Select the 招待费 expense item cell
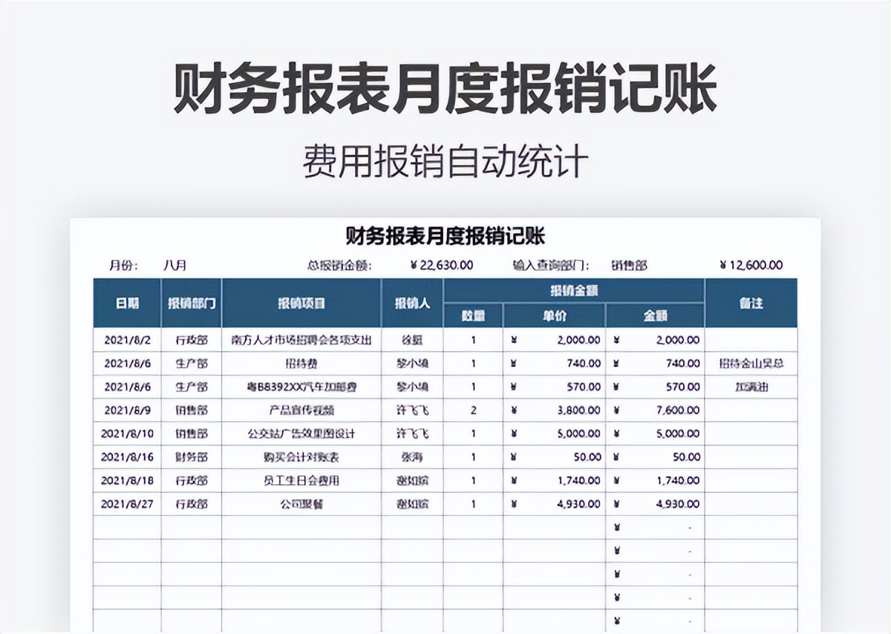The width and height of the screenshot is (891, 634). [x=301, y=362]
